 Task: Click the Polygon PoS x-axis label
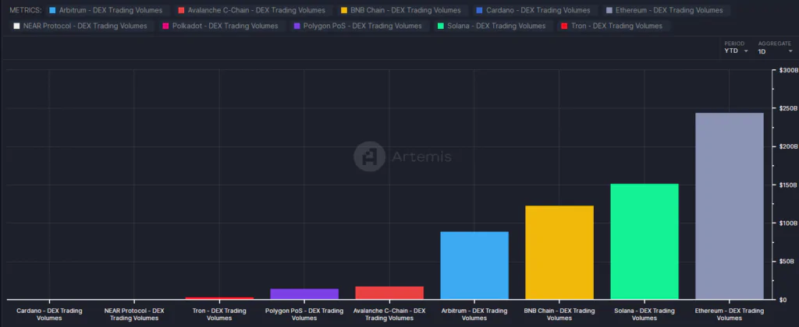pos(304,315)
